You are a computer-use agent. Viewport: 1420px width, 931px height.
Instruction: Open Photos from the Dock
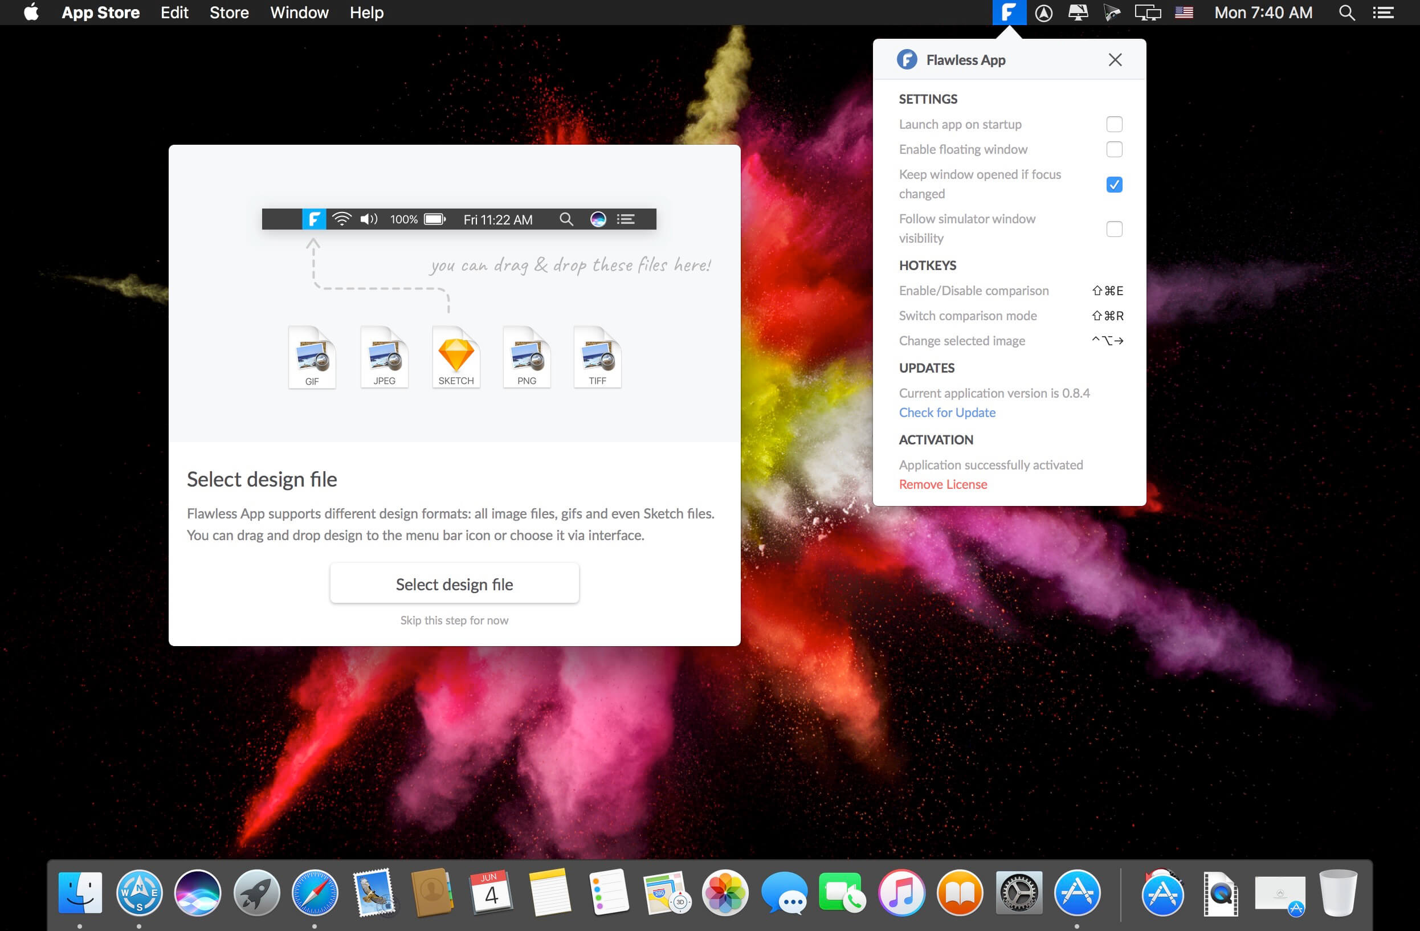(725, 893)
